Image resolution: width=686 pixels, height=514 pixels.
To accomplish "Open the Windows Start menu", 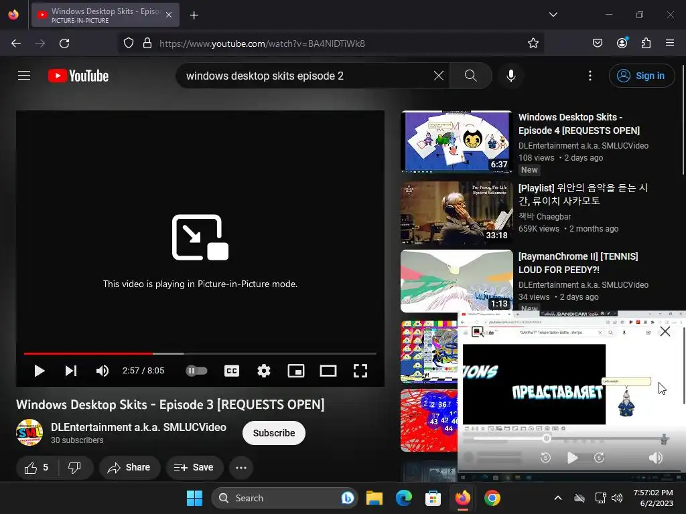I will (194, 498).
